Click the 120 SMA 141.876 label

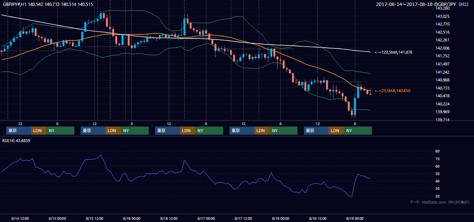pos(394,53)
